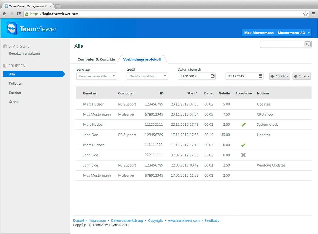Sort by the ID column header
Viewport: 318px width, 234px height.
(x=161, y=93)
